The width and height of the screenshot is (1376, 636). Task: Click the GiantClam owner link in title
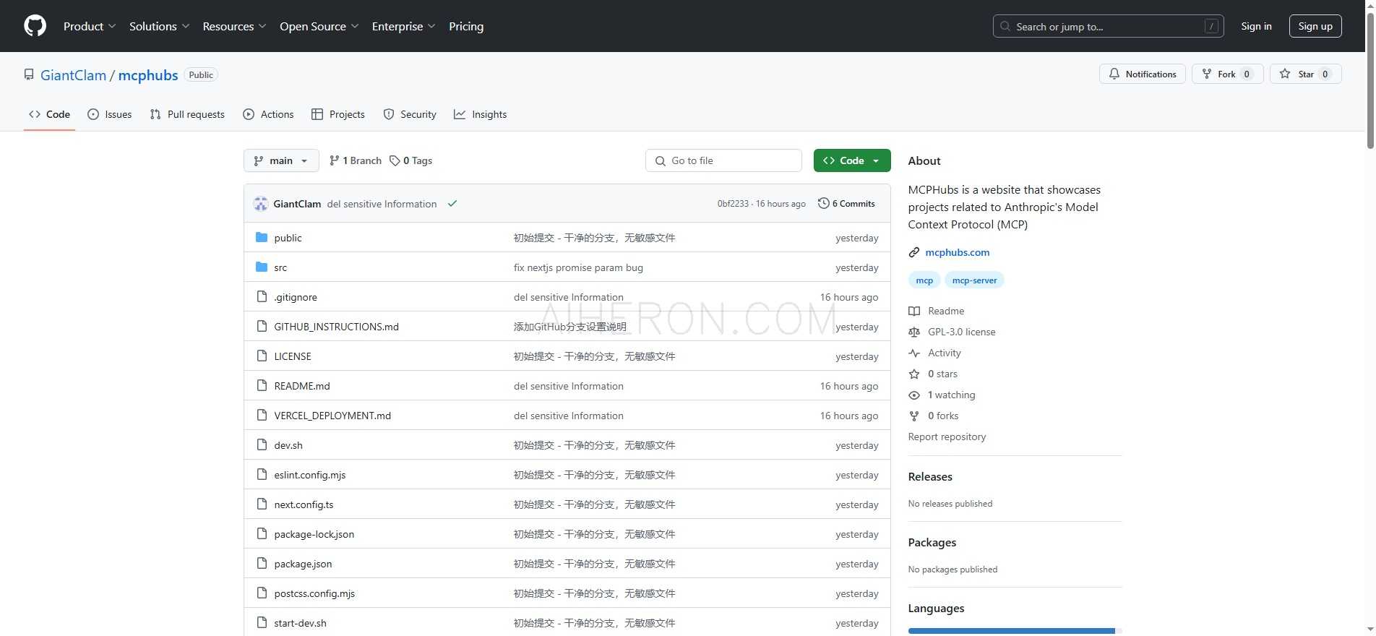[x=73, y=75]
